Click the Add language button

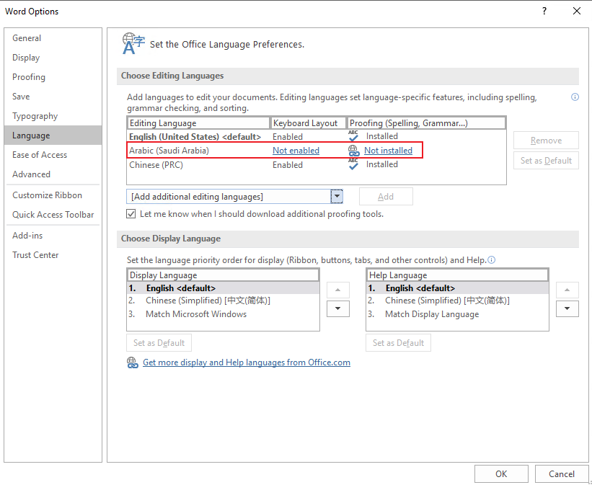coord(386,197)
